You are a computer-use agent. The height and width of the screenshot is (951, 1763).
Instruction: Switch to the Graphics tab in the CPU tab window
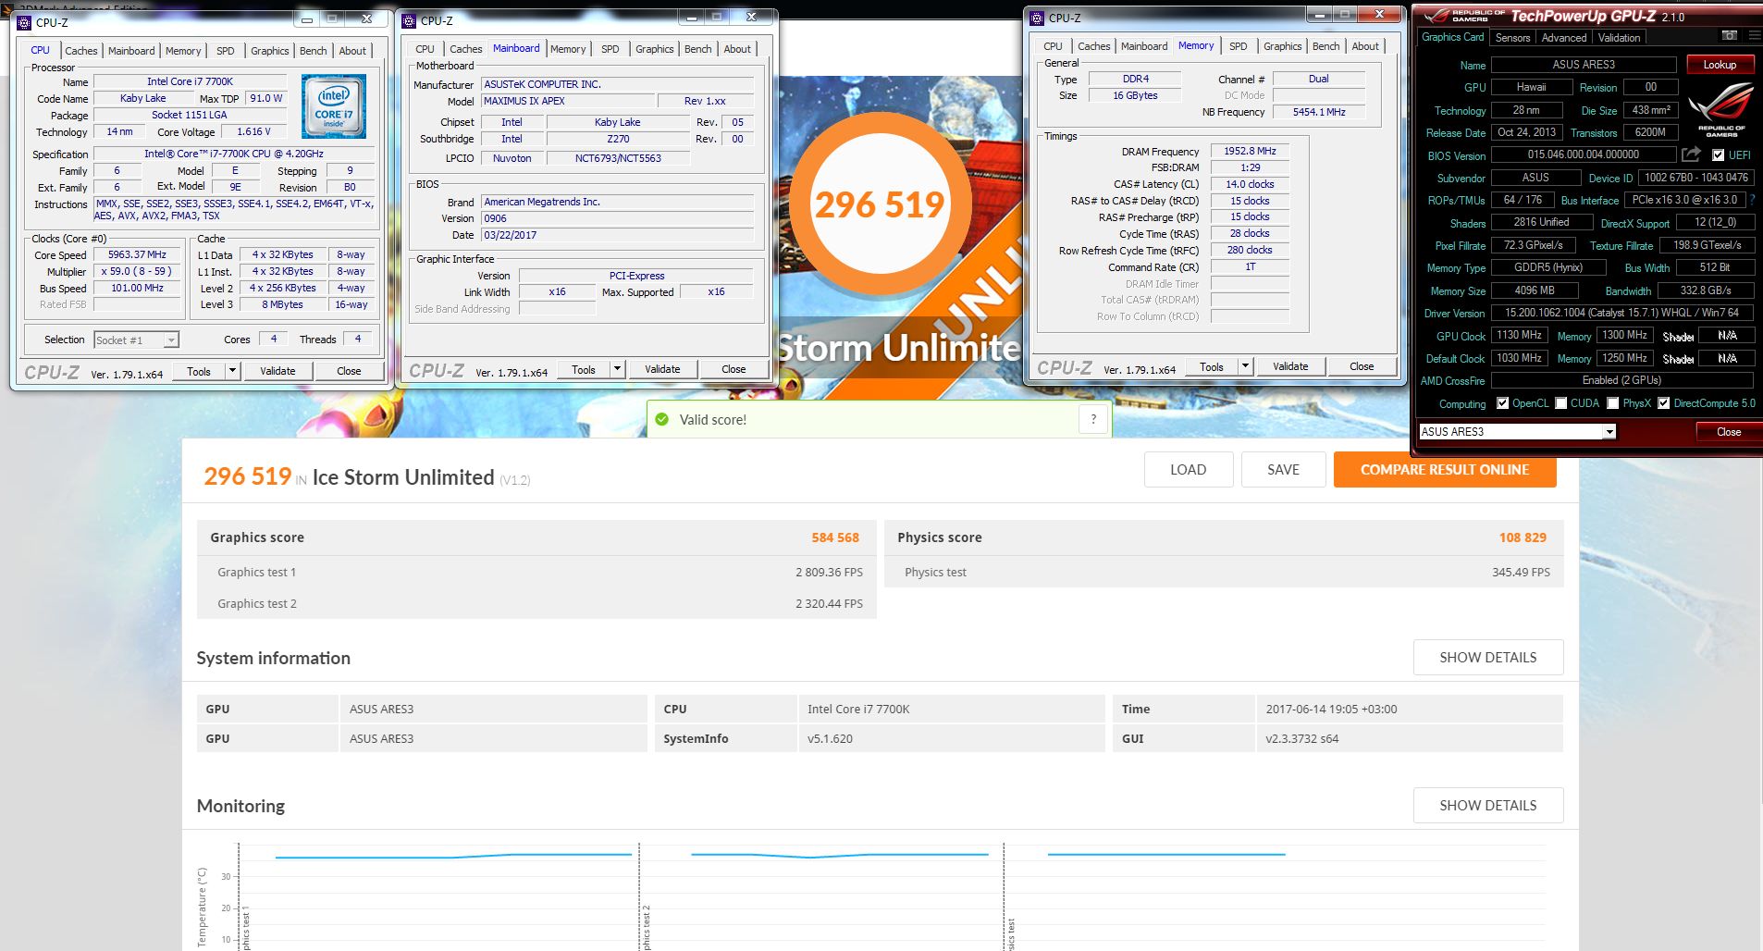click(x=270, y=51)
